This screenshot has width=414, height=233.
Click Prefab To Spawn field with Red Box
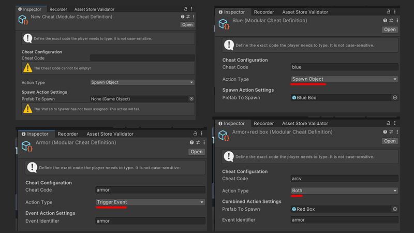click(x=345, y=209)
